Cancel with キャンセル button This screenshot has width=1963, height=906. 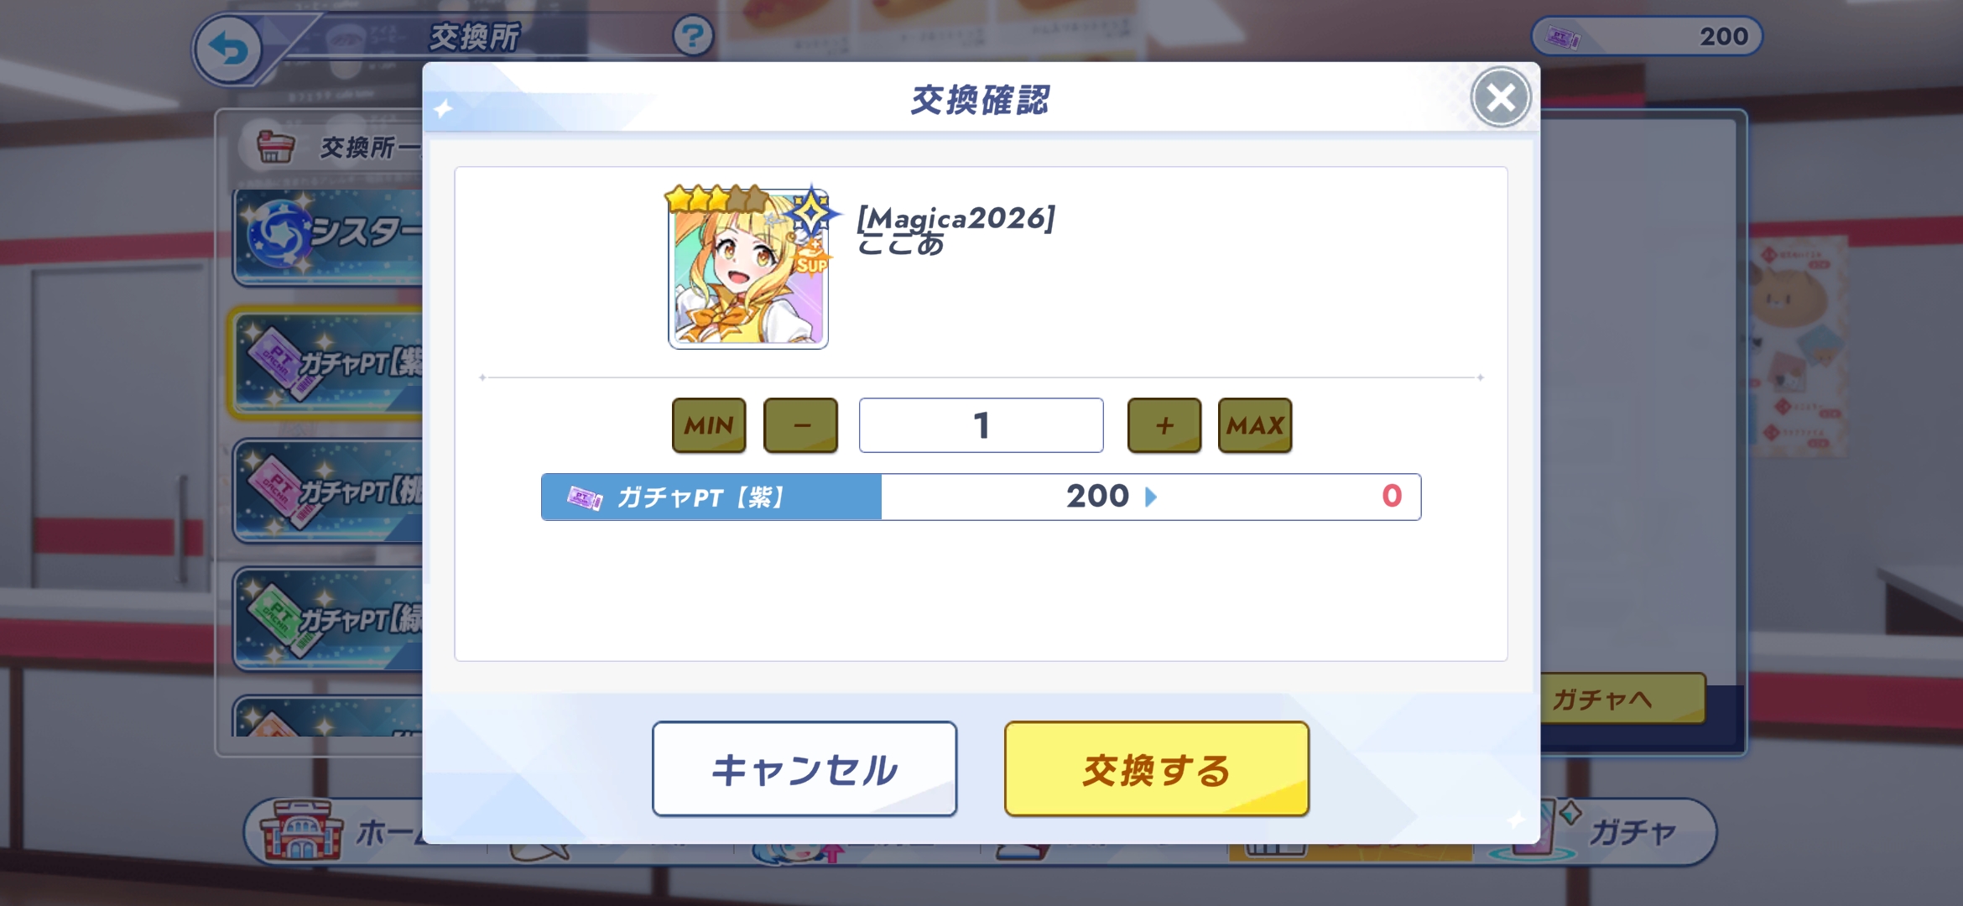[804, 768]
